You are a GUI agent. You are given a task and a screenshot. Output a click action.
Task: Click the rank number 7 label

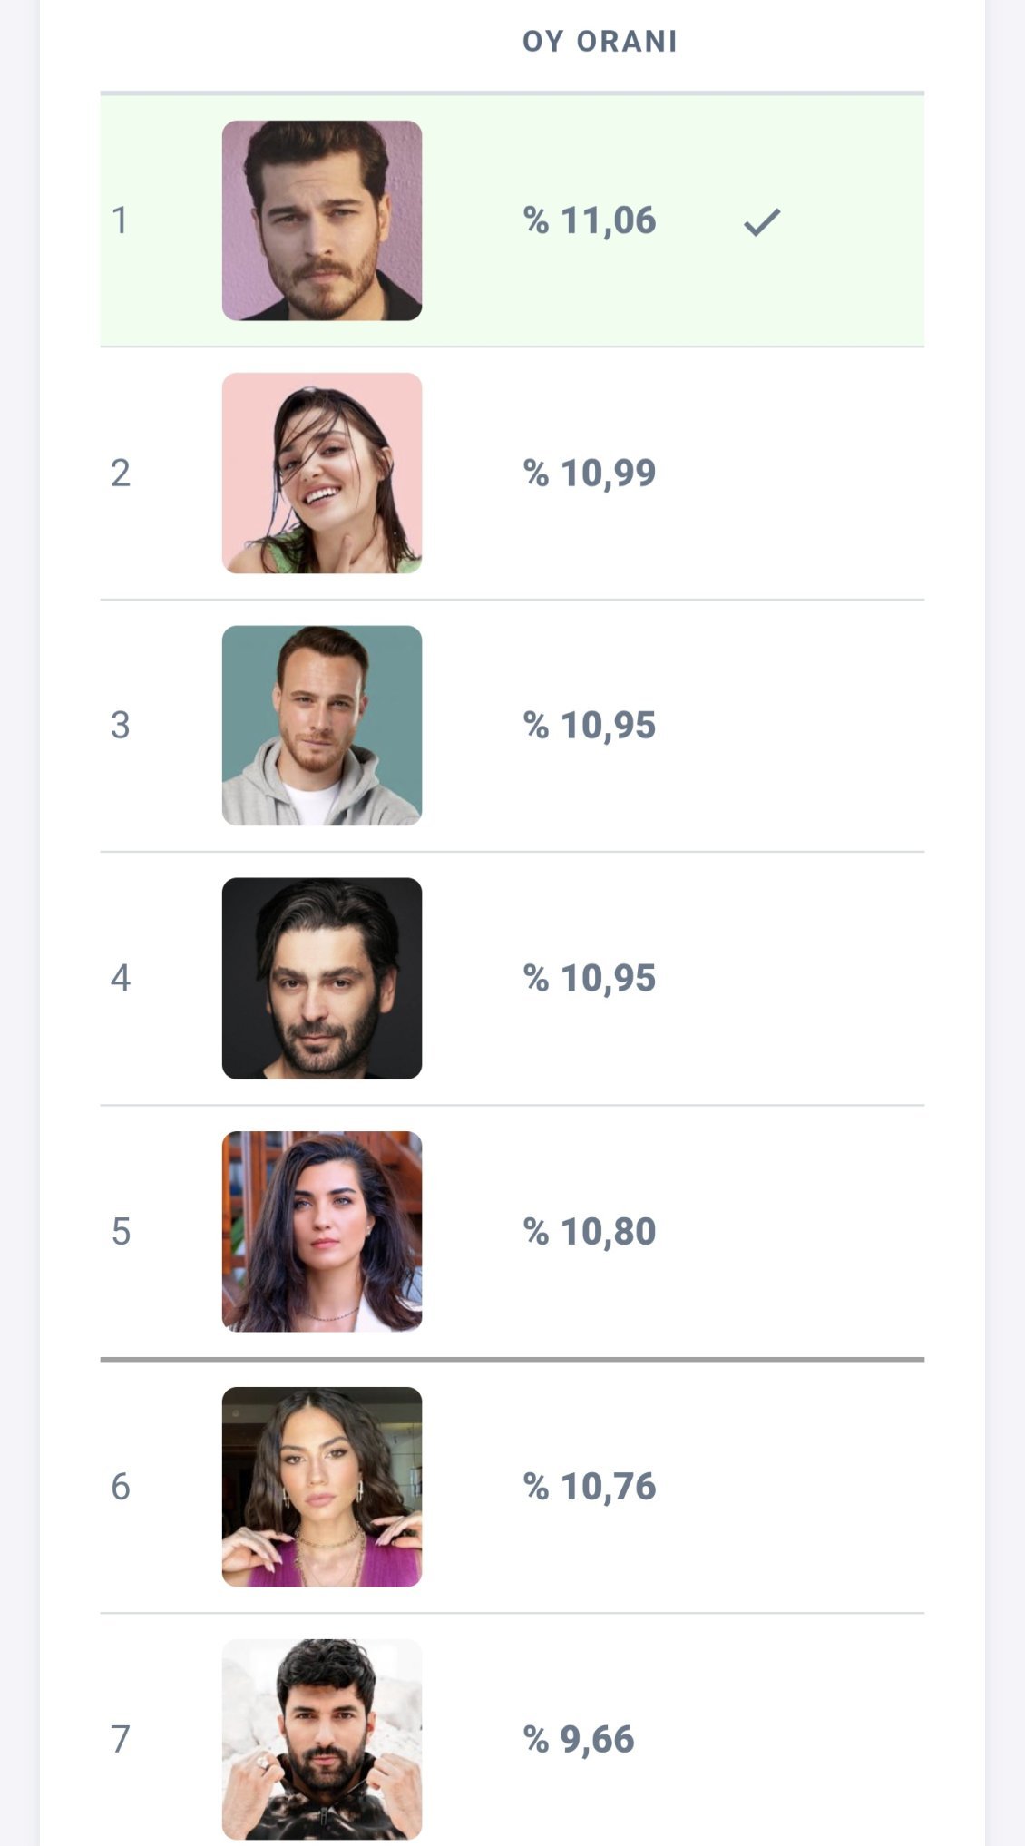click(x=121, y=1739)
